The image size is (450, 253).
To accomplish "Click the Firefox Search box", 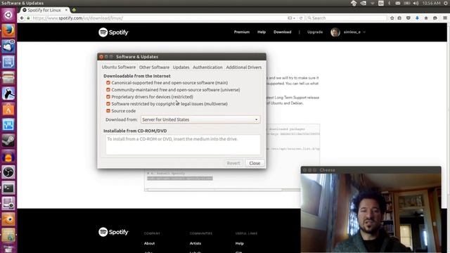I will [347, 18].
